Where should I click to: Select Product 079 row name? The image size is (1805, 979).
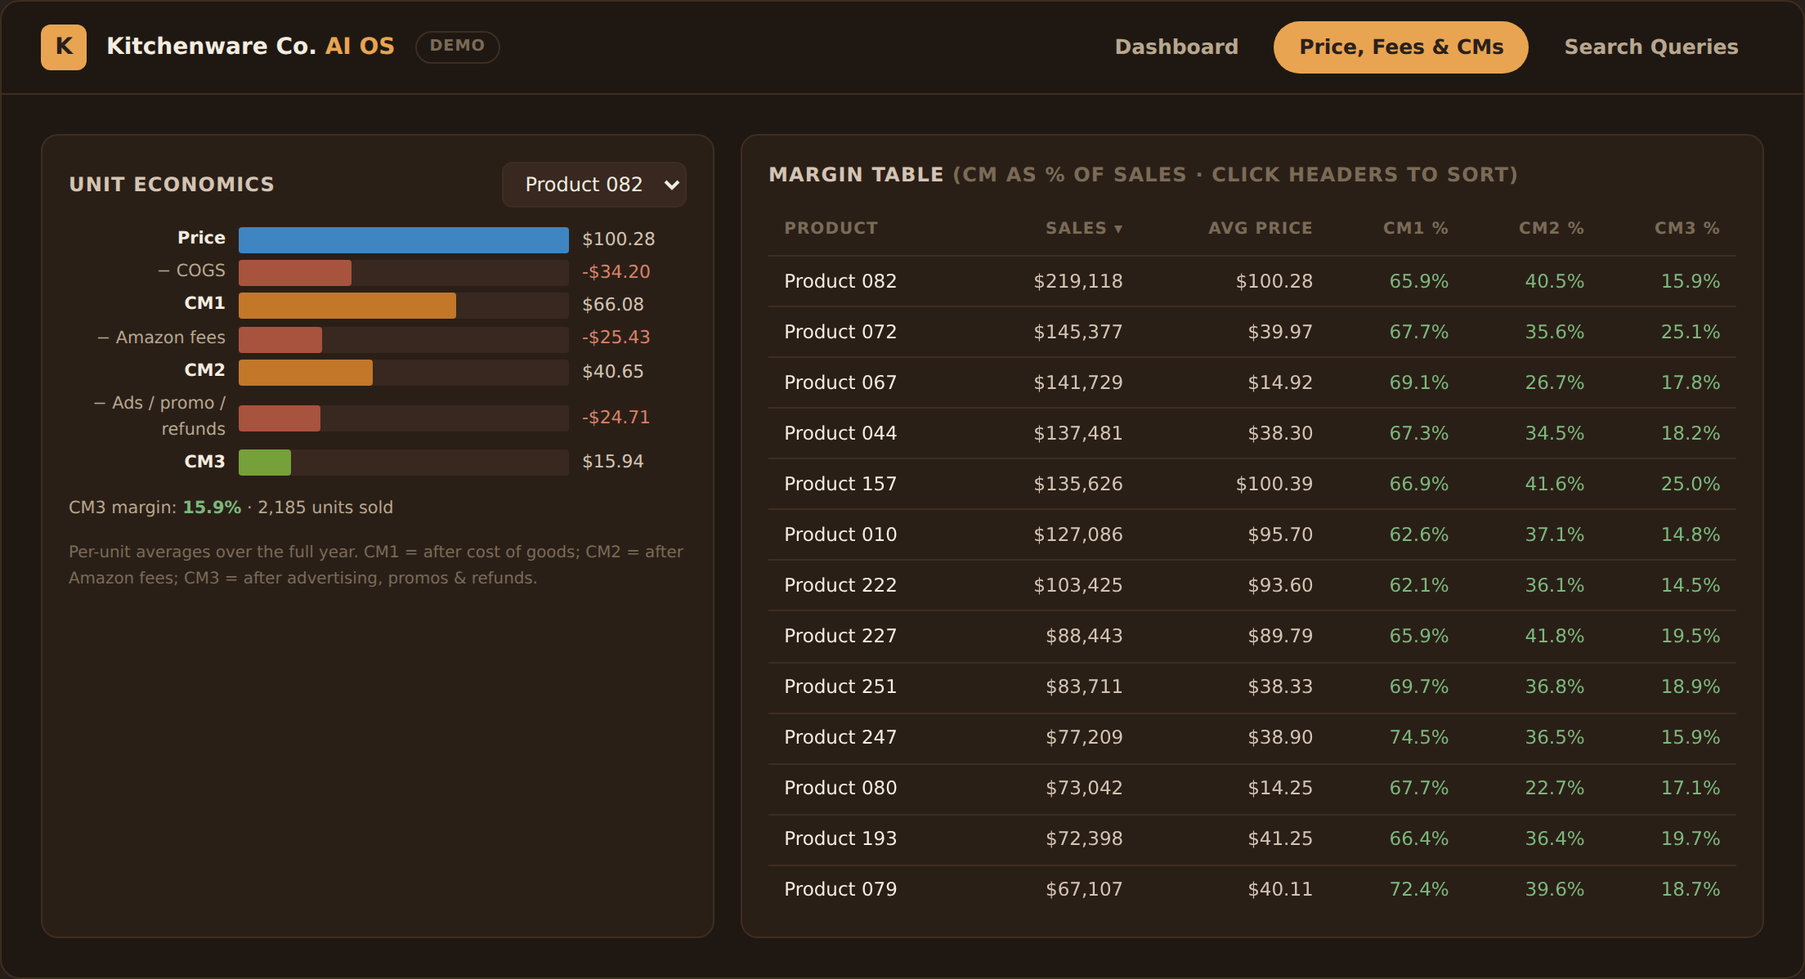[x=840, y=889]
